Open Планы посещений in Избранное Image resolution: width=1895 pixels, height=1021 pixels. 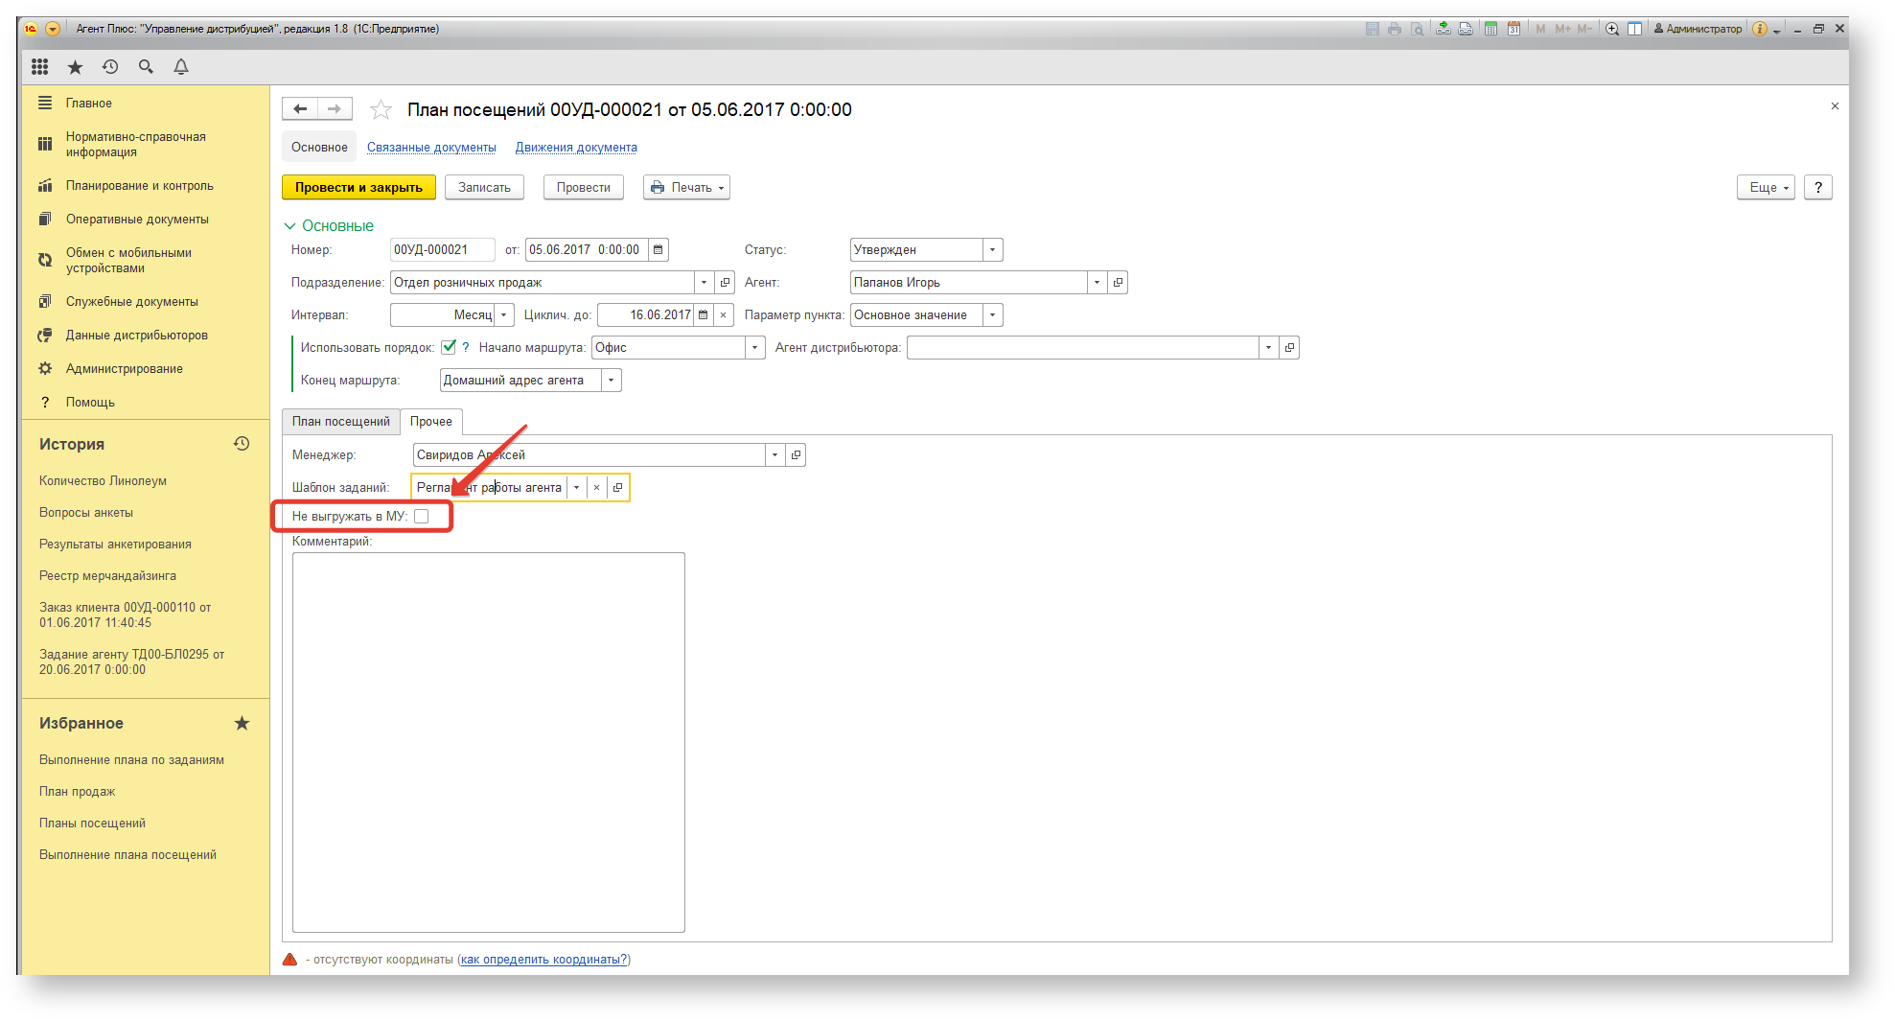92,824
